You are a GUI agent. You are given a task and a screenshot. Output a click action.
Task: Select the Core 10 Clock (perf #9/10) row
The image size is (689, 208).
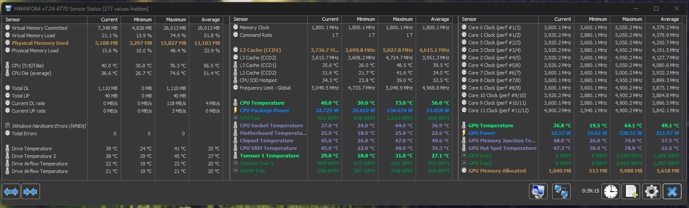point(570,95)
